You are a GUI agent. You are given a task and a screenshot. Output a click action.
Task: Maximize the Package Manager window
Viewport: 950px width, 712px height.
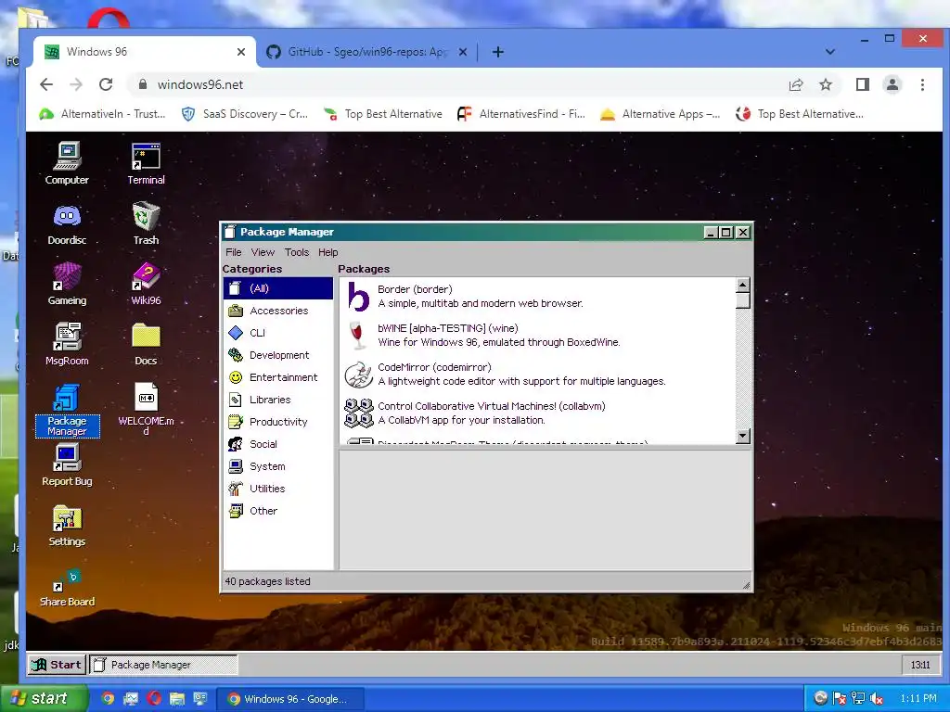pos(725,232)
